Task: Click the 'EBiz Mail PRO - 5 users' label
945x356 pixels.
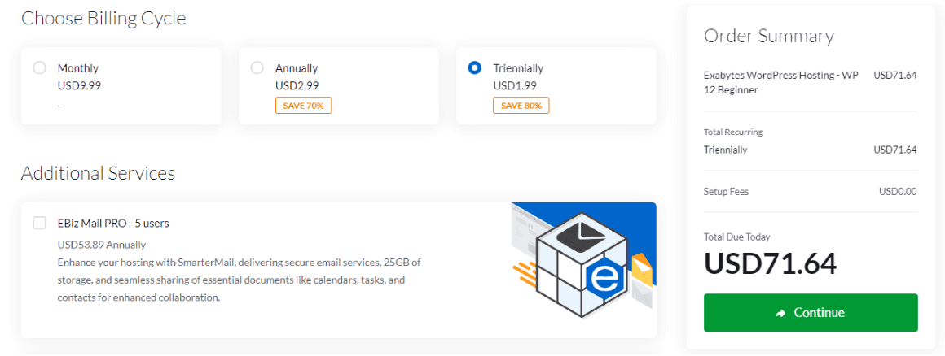Action: tap(113, 223)
